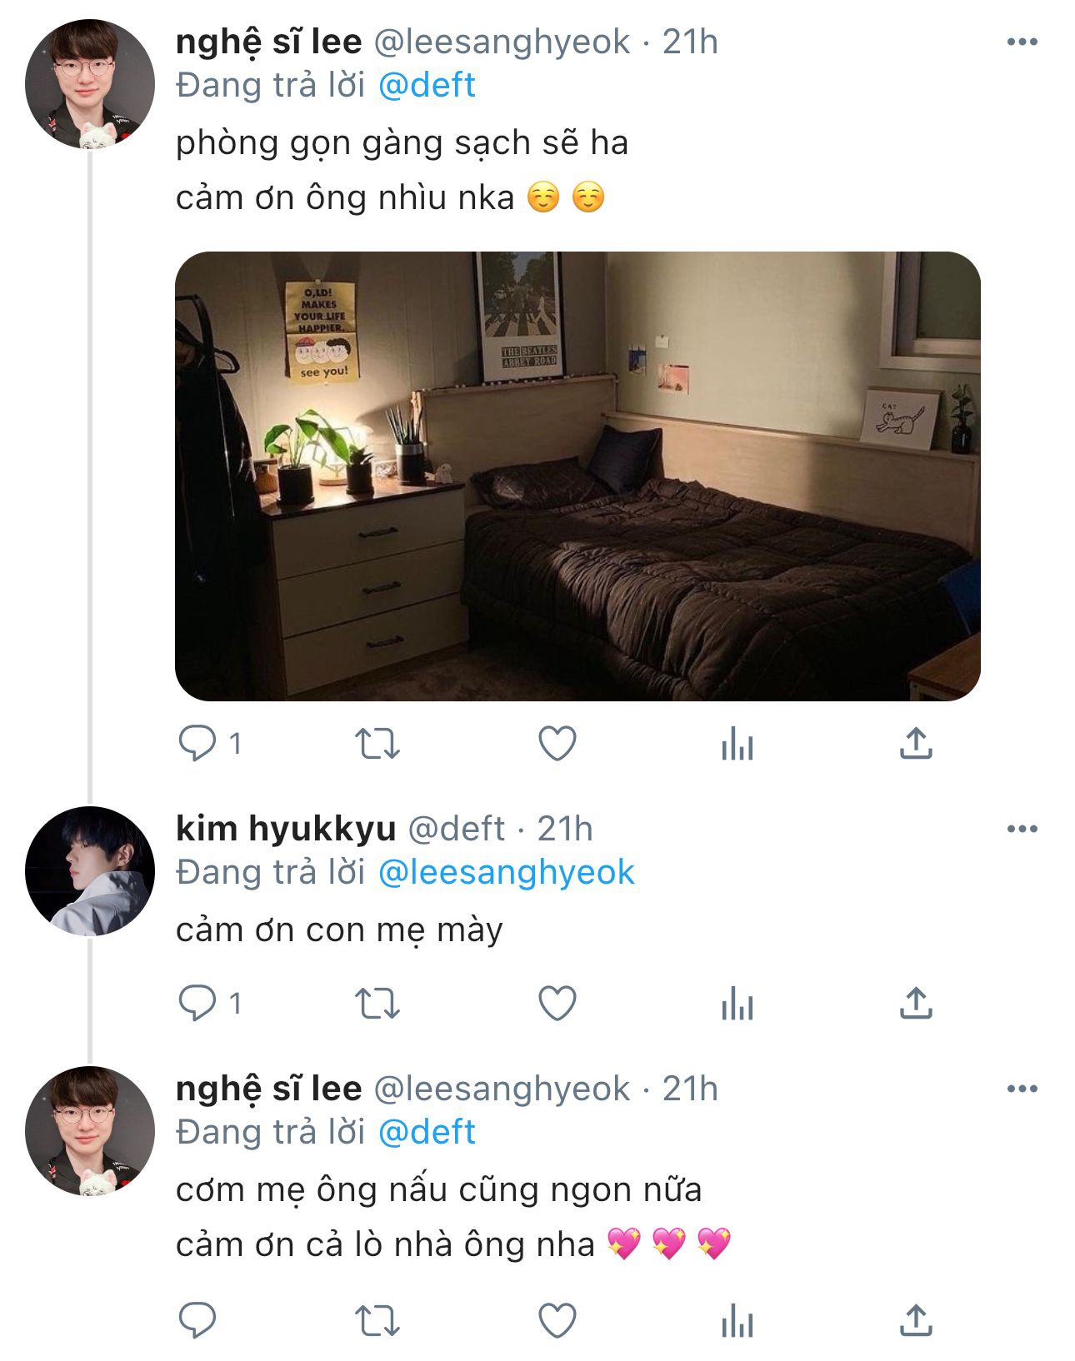
Task: Open the bedroom photo attachment
Action: (577, 476)
